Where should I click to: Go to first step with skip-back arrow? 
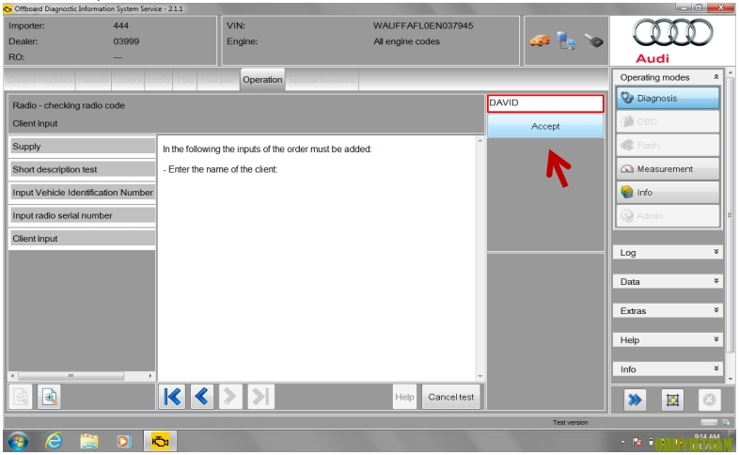171,397
